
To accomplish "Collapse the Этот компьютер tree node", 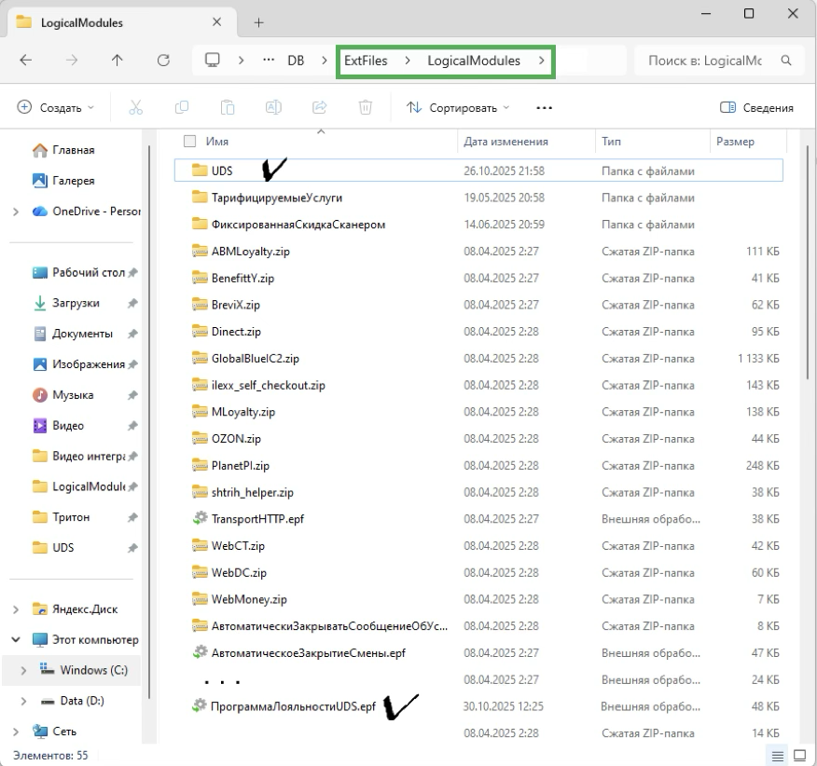I will tap(16, 640).
